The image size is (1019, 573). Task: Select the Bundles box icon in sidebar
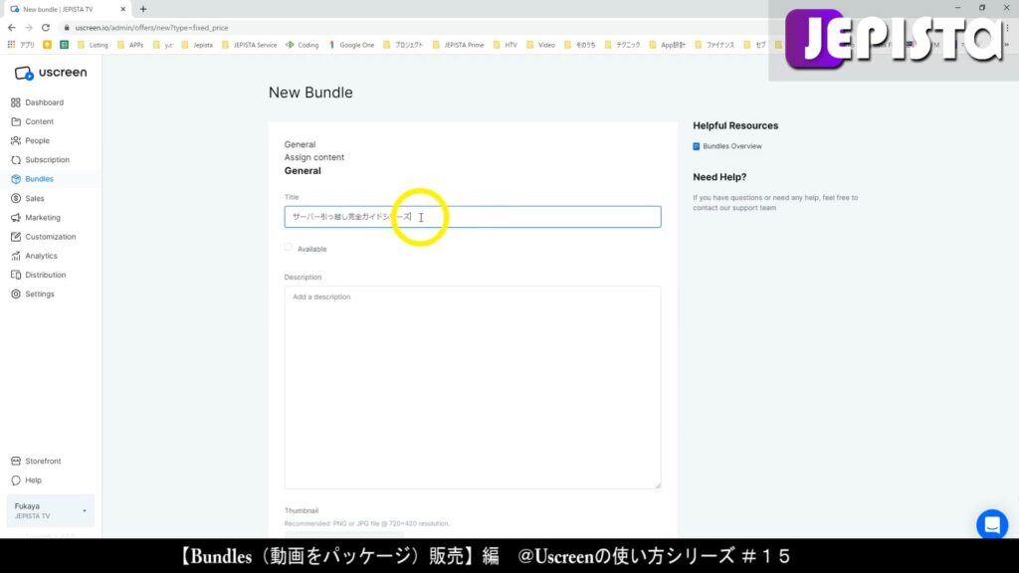(x=16, y=179)
